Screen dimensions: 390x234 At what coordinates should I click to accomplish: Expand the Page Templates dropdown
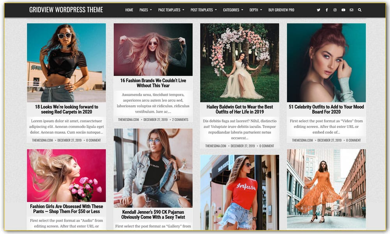tap(171, 10)
